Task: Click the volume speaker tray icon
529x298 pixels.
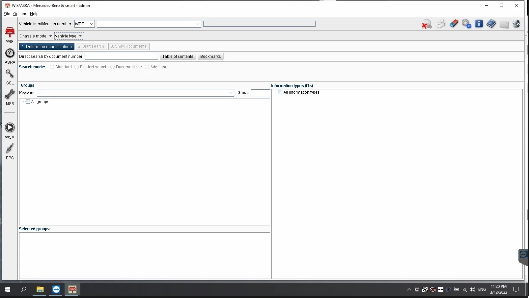Action: click(x=472, y=289)
